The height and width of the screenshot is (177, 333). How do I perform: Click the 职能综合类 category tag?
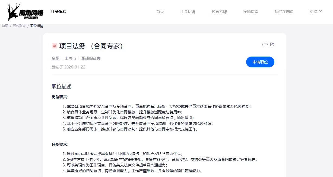(91, 58)
